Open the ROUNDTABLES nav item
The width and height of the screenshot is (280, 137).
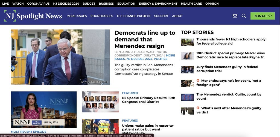click(x=102, y=16)
